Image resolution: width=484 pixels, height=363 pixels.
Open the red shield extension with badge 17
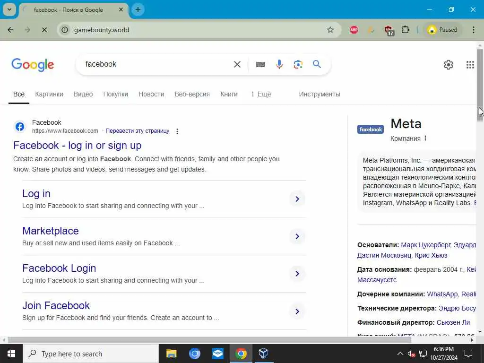click(389, 30)
